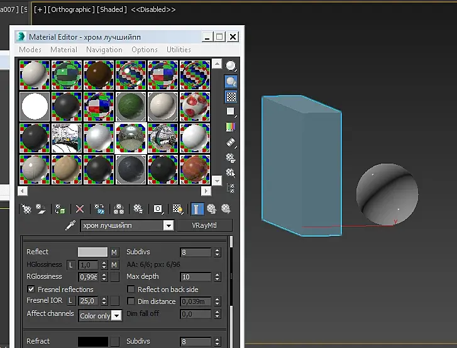The image size is (457, 348).
Task: Click Get Material icon in toolbar
Action: pos(26,209)
